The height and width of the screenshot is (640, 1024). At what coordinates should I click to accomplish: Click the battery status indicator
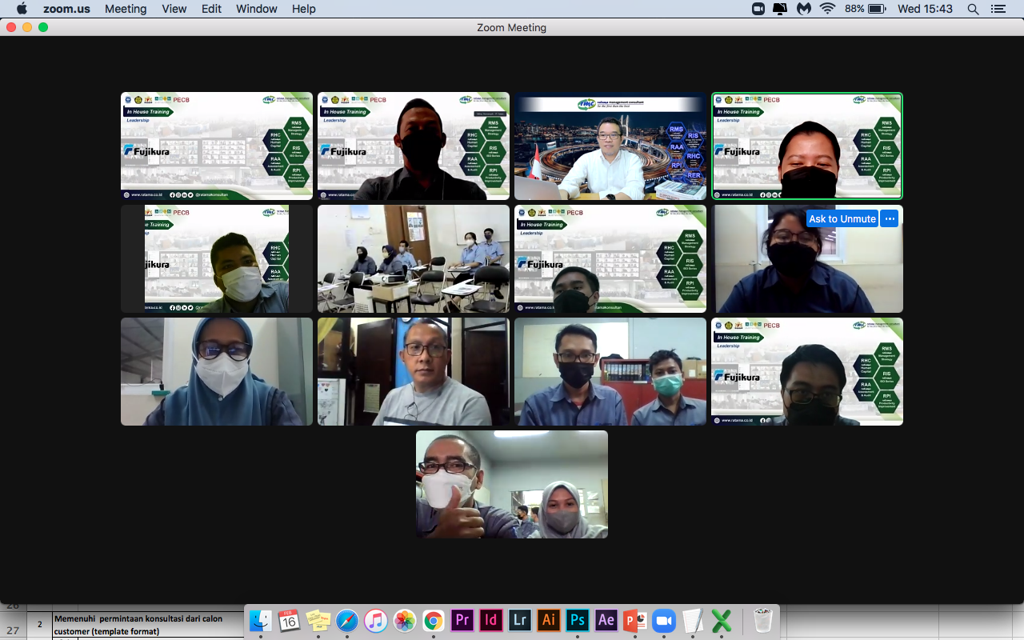877,9
